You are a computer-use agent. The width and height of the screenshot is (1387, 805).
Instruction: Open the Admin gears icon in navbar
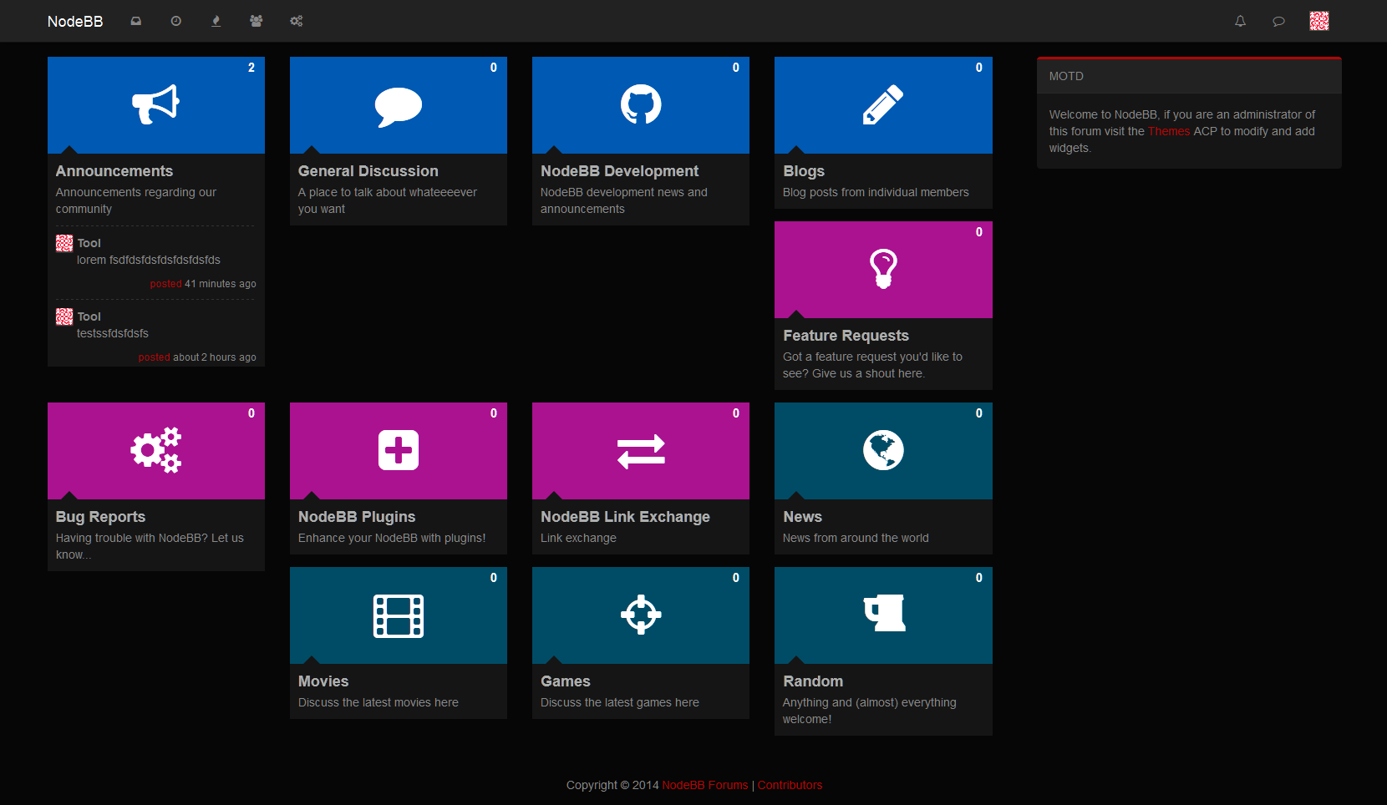[x=297, y=21]
